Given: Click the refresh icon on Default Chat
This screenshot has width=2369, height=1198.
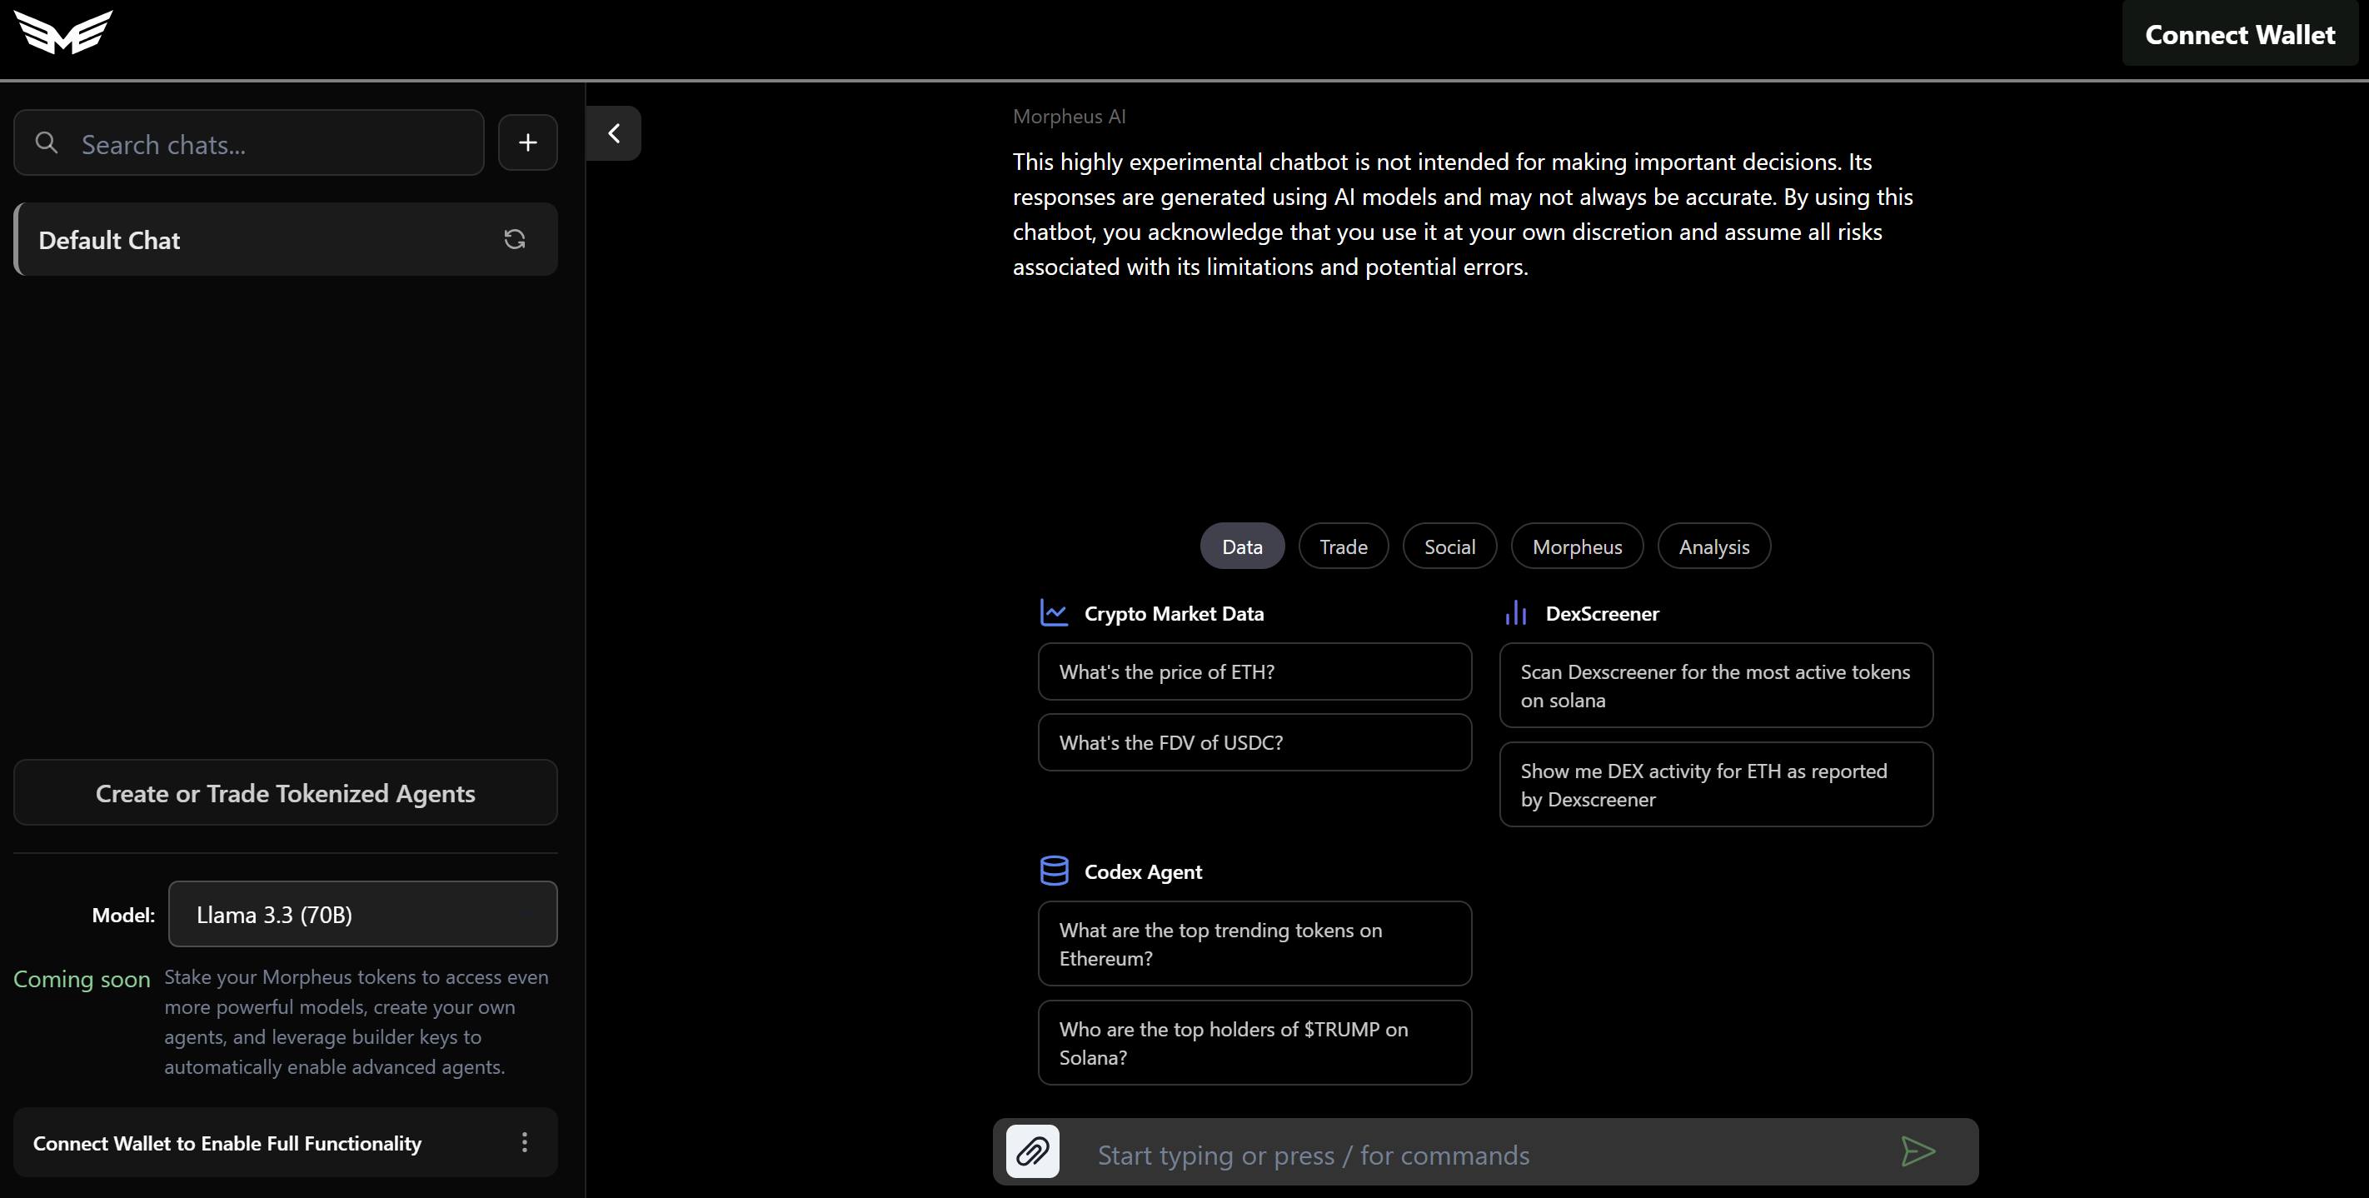Looking at the screenshot, I should point(514,239).
